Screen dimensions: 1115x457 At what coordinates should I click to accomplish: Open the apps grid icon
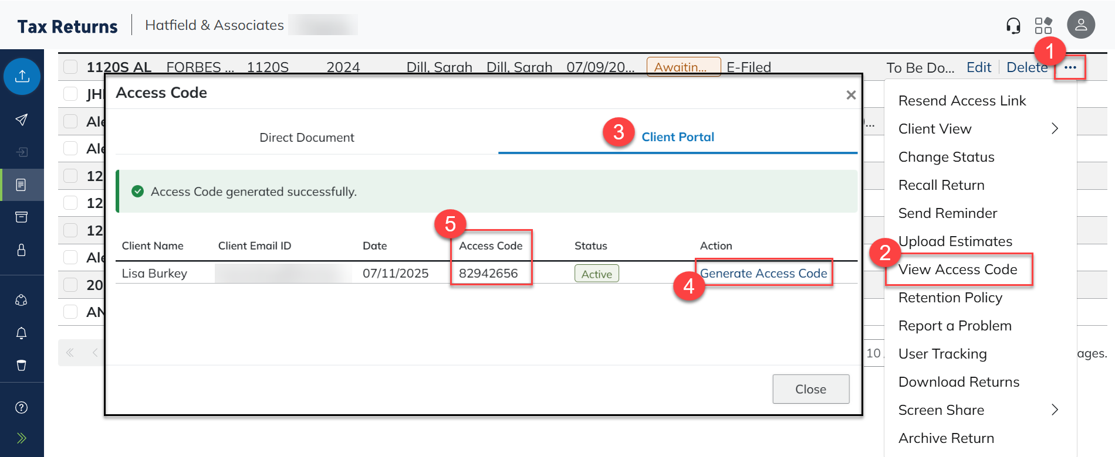(x=1043, y=26)
